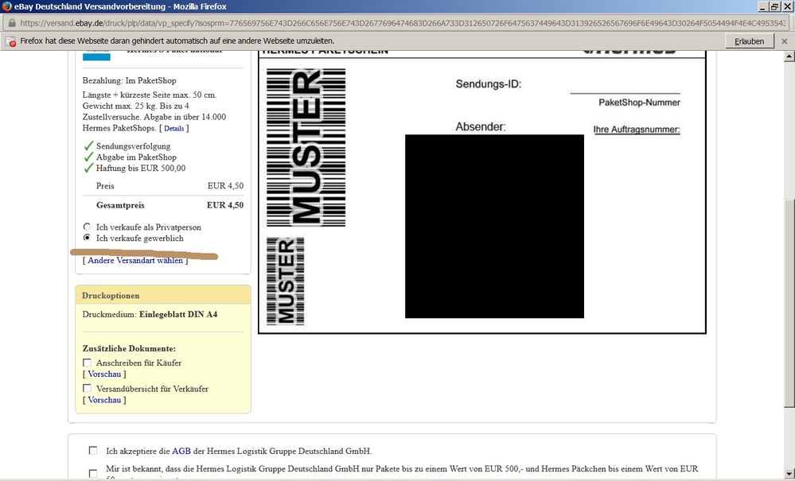Check 'Versandübersicht für Verkäufer' option
The height and width of the screenshot is (481, 795).
pos(88,388)
